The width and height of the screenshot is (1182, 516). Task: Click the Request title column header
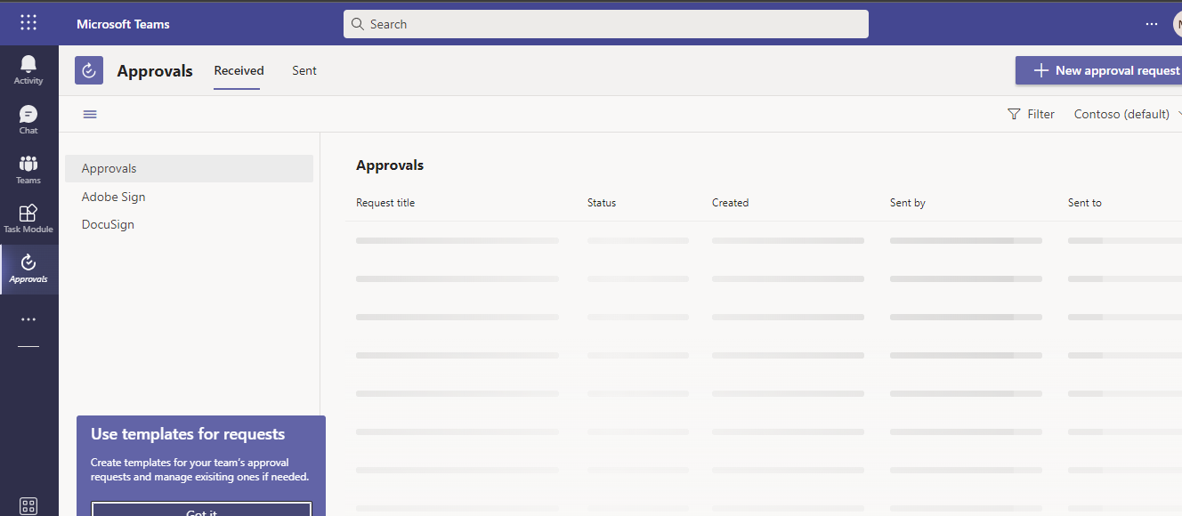(x=385, y=203)
